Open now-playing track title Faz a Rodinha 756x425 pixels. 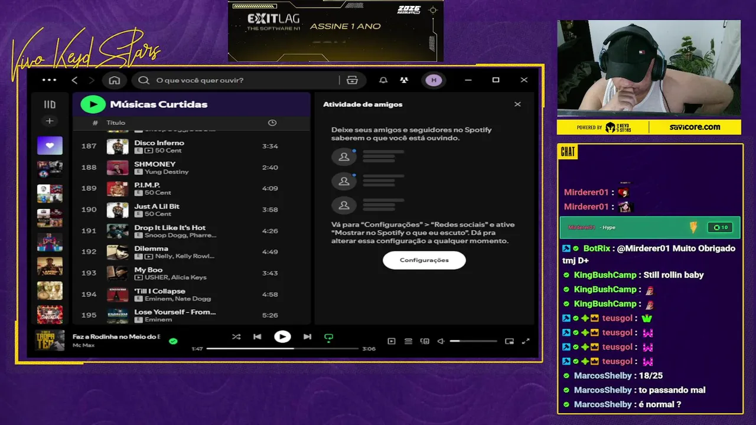coord(116,336)
